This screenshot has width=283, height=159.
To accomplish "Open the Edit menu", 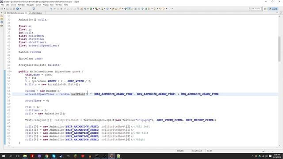I will point(7,5).
